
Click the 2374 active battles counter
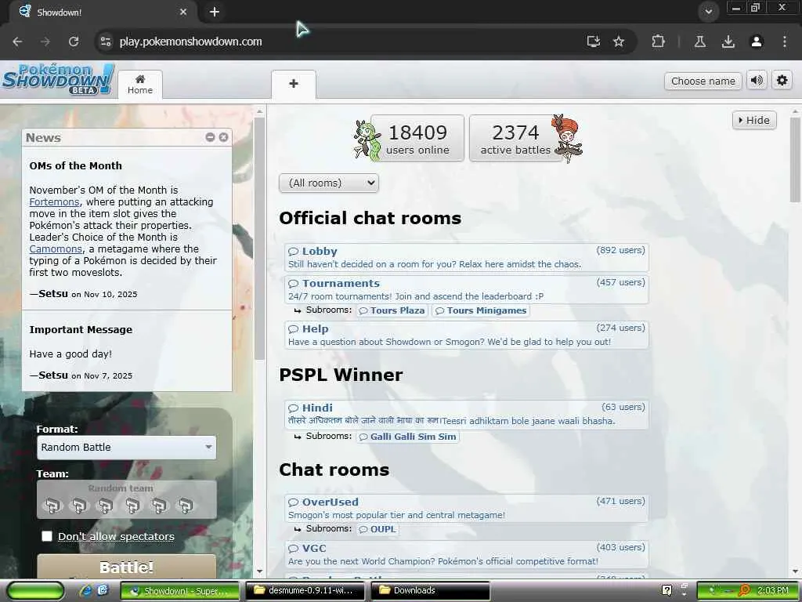(515, 138)
